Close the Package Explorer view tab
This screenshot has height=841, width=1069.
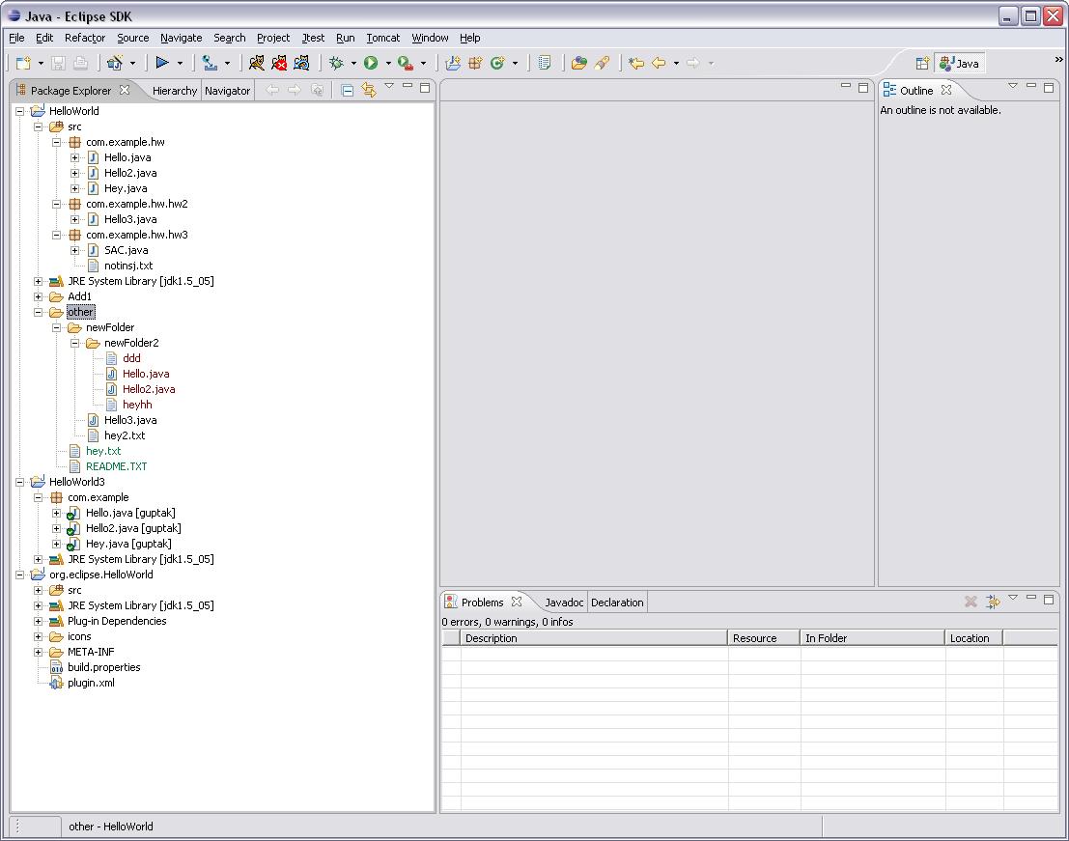point(124,90)
